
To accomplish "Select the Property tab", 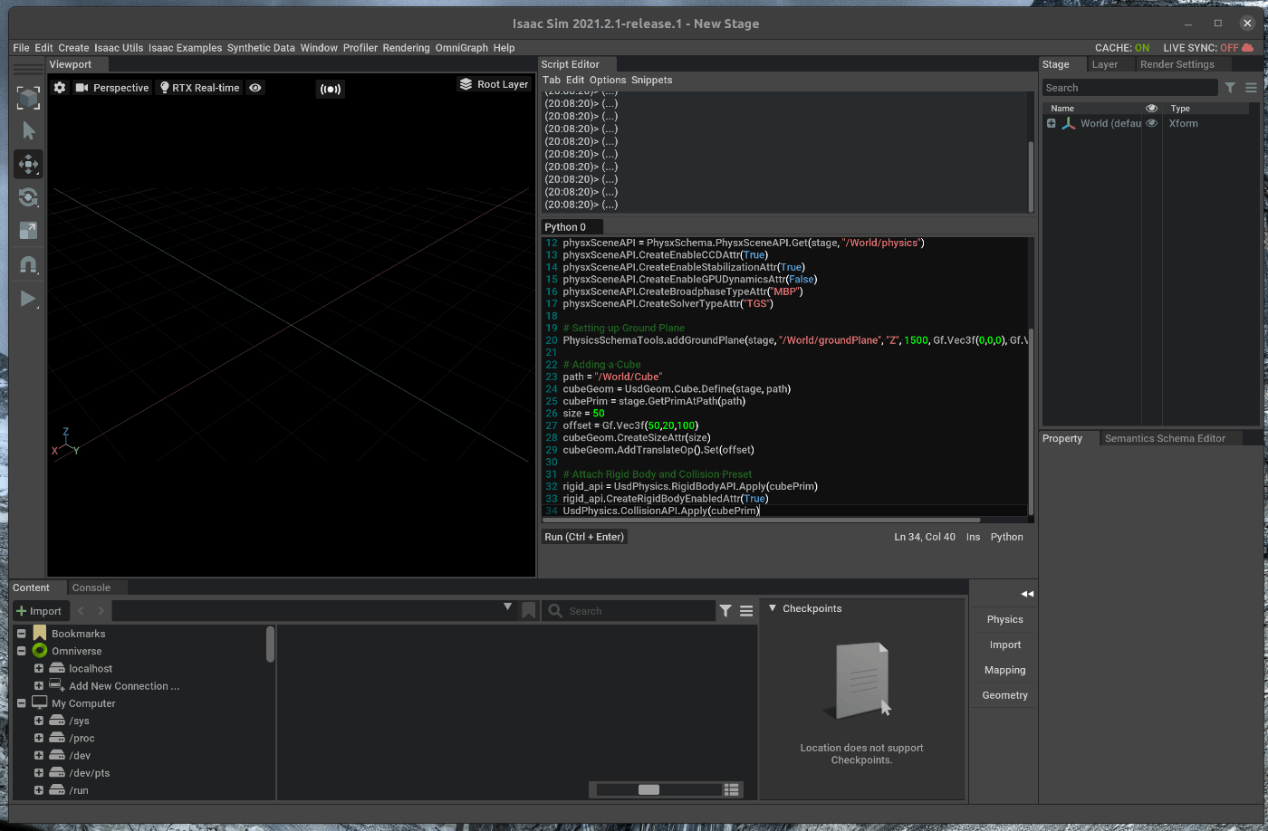I will pos(1062,438).
